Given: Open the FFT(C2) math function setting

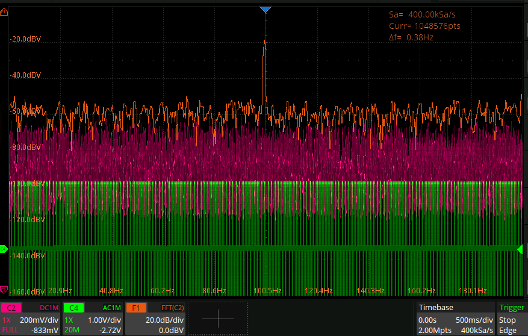Looking at the screenshot, I should tap(172, 308).
